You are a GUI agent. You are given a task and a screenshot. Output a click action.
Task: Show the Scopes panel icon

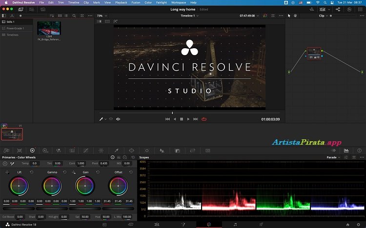click(x=346, y=151)
